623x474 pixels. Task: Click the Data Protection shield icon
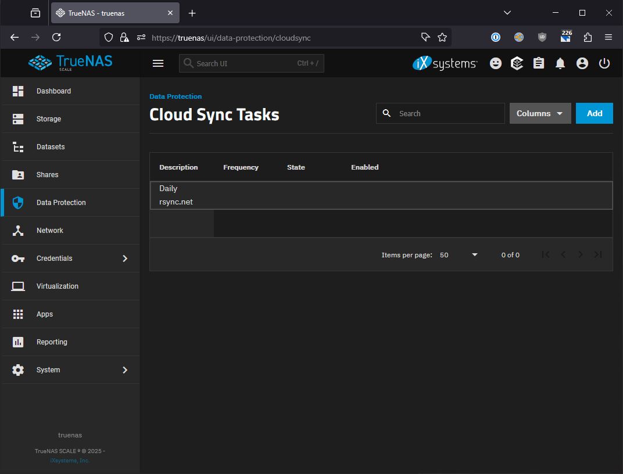coord(18,203)
